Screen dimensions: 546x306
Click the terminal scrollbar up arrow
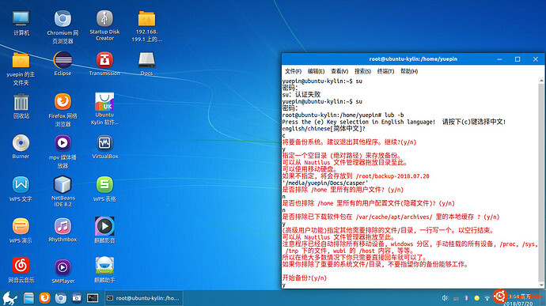(541, 81)
